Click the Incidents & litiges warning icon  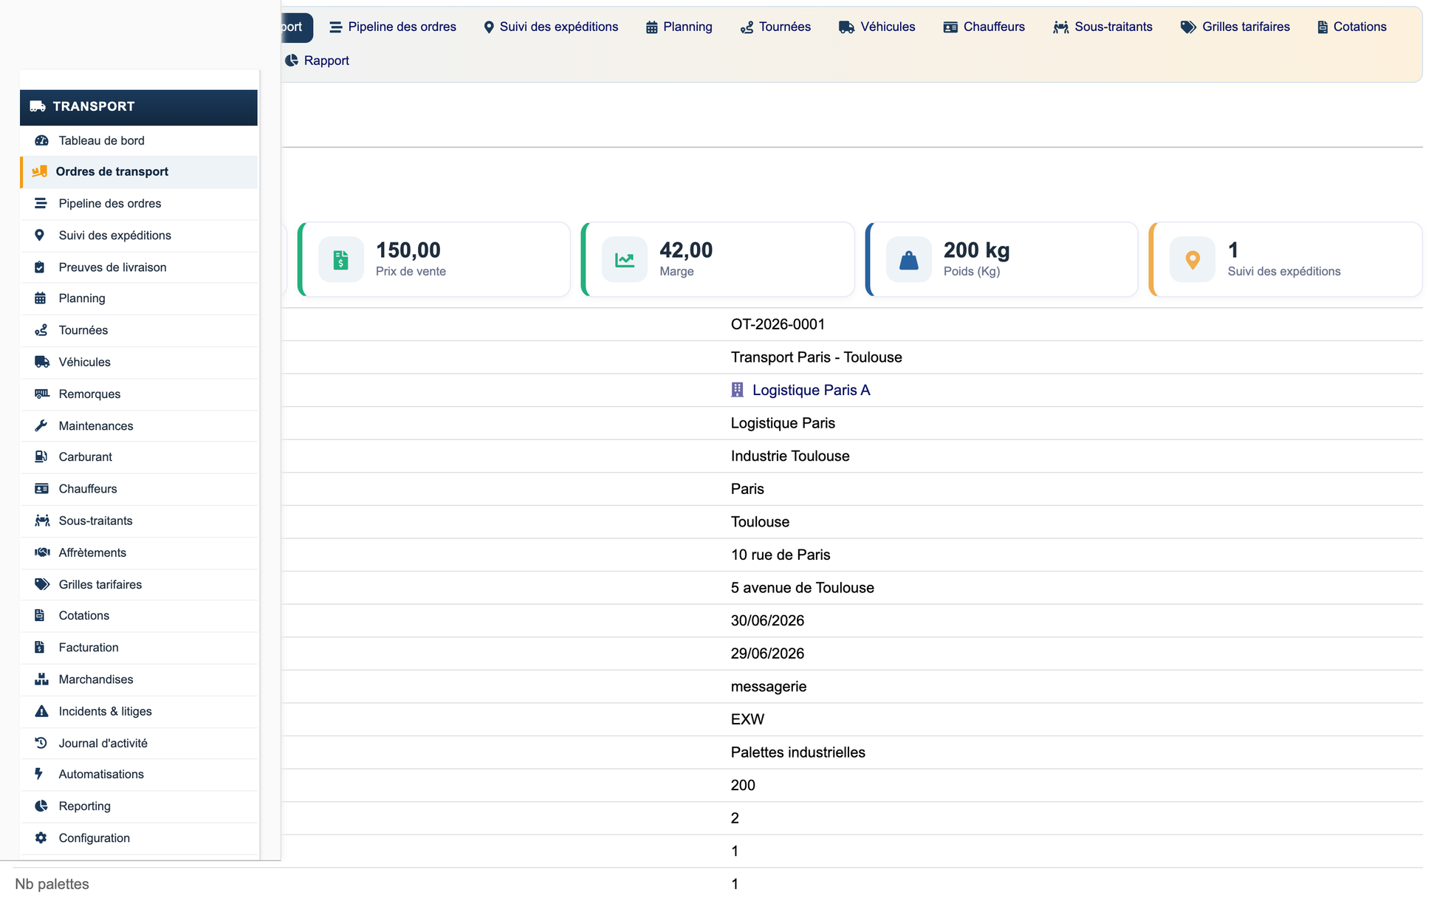(41, 711)
